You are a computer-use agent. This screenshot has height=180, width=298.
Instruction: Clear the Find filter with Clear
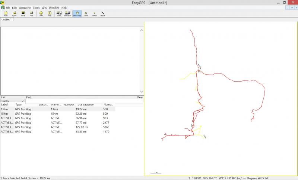140,97
